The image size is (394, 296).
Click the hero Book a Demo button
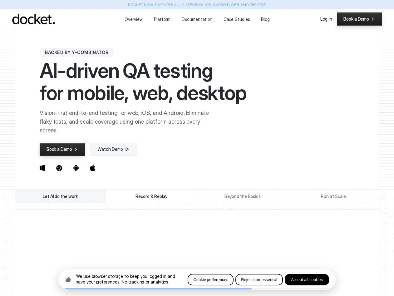(x=62, y=149)
